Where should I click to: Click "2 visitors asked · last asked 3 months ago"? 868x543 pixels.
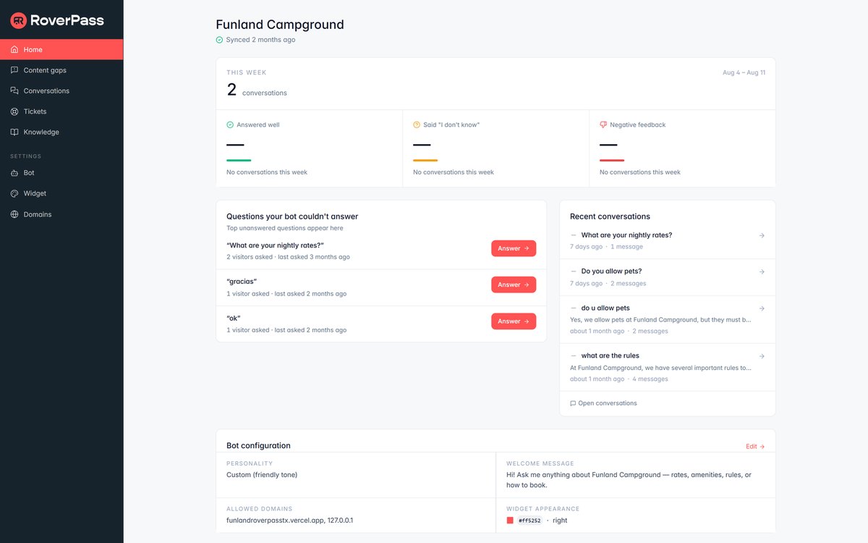(x=288, y=257)
